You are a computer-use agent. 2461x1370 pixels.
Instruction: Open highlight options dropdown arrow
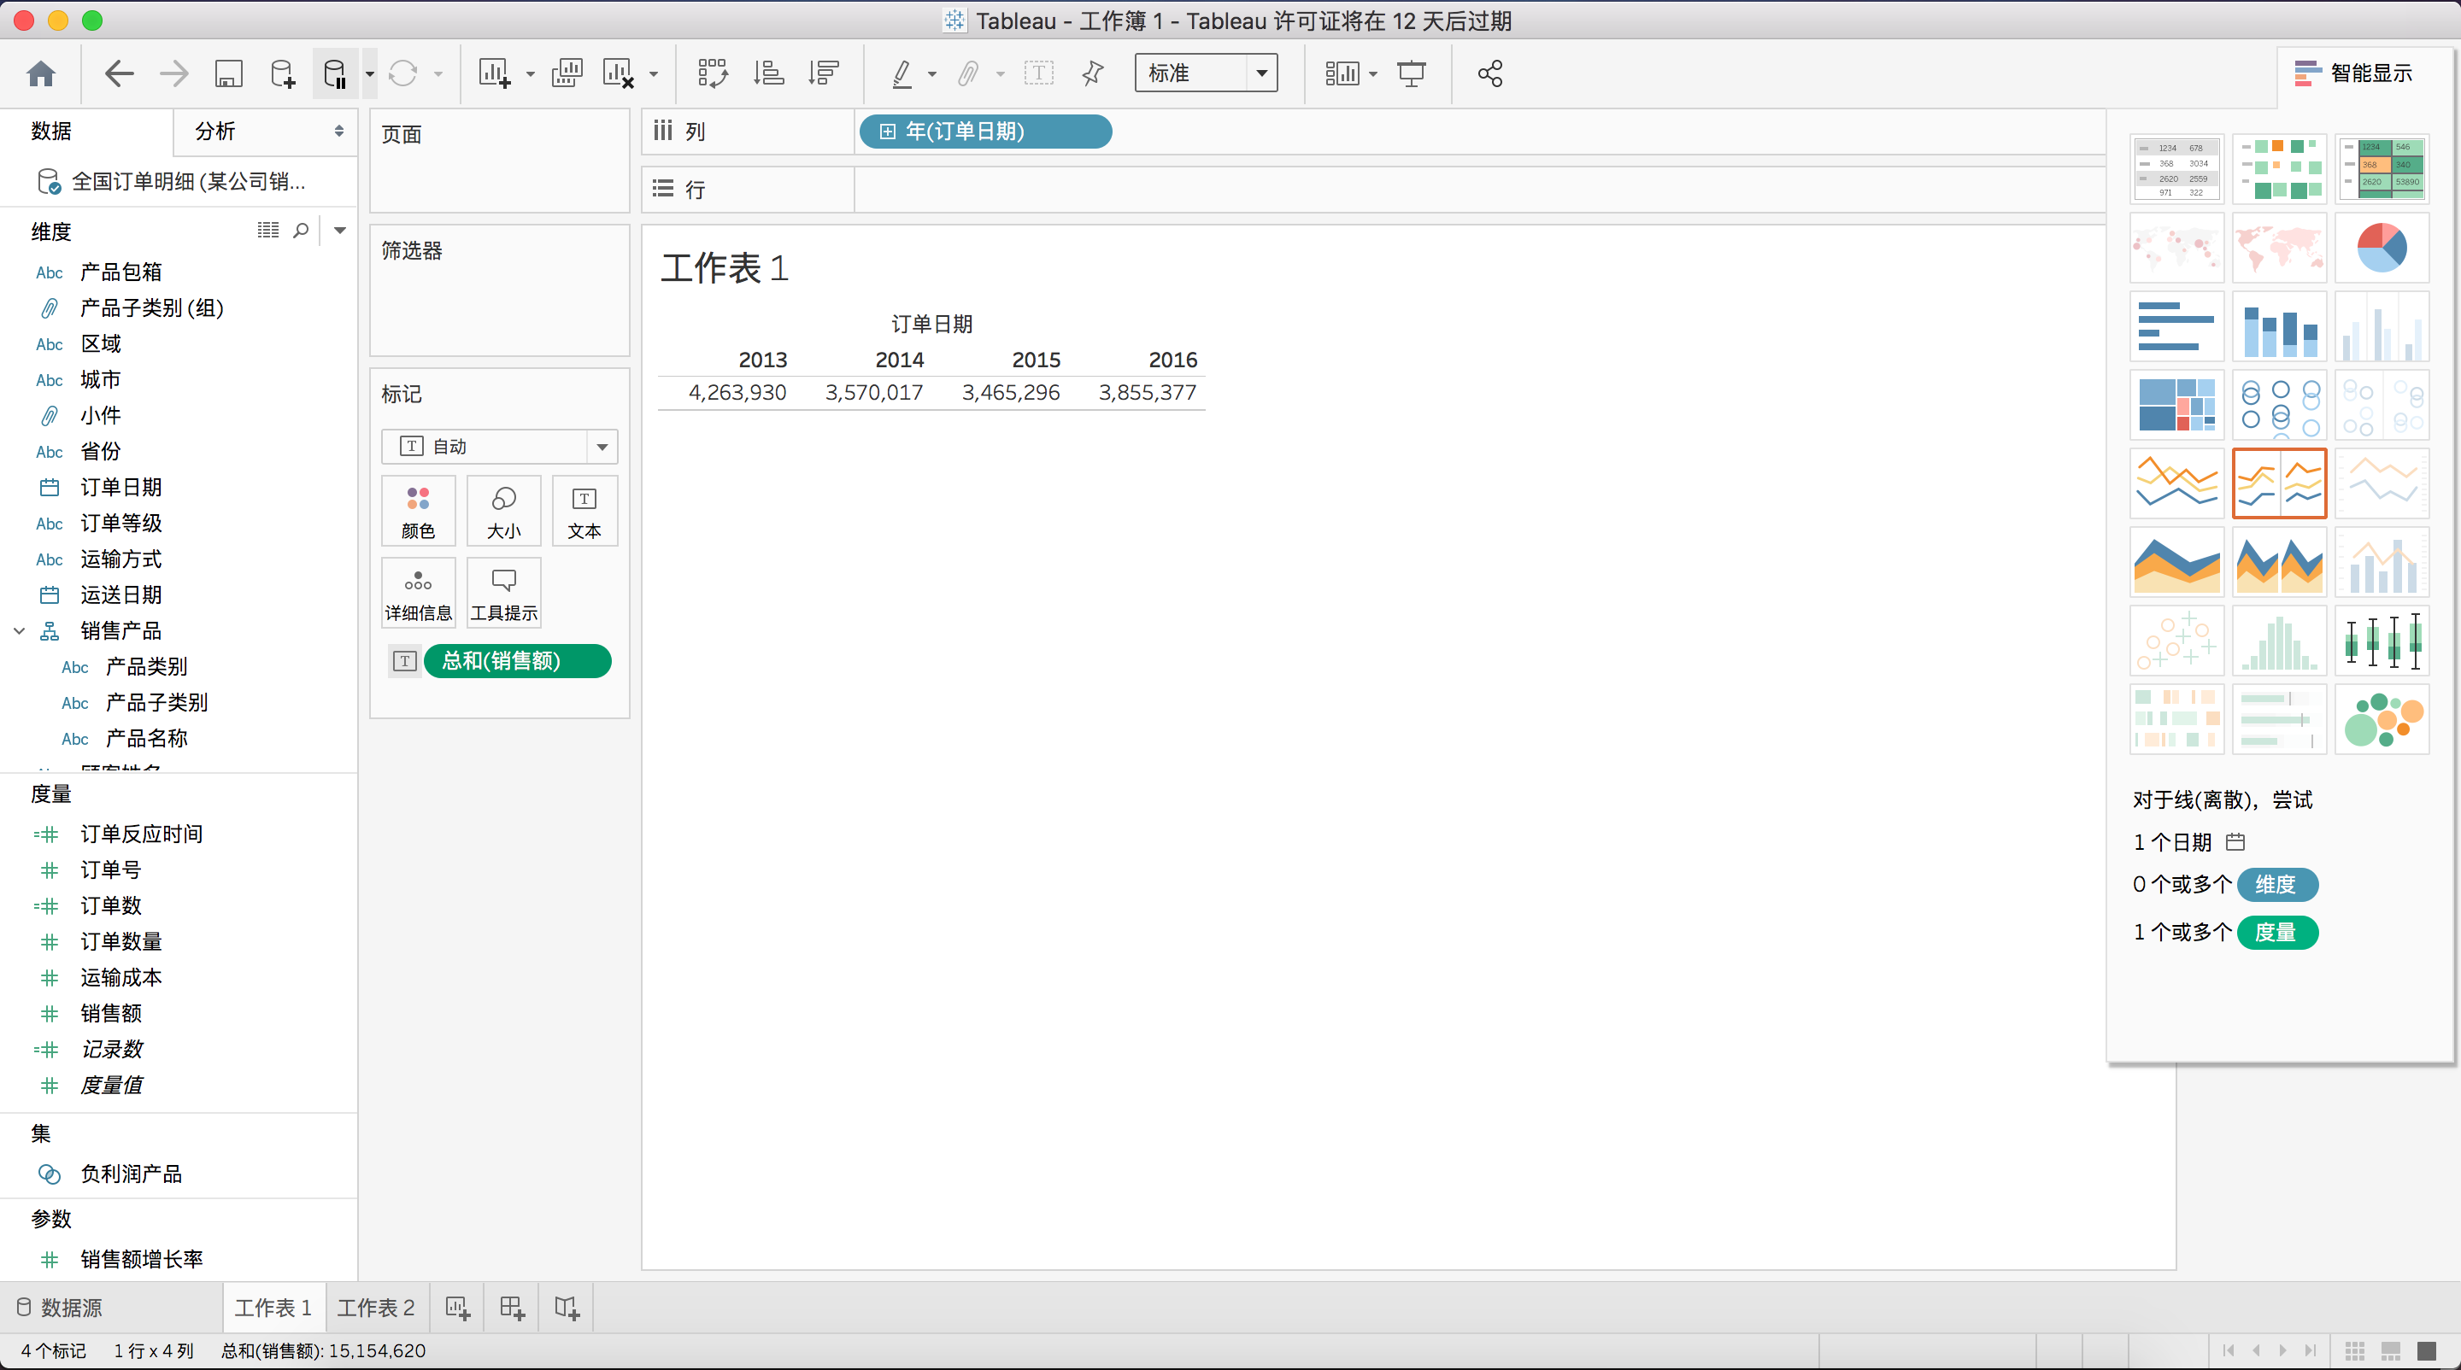[931, 73]
